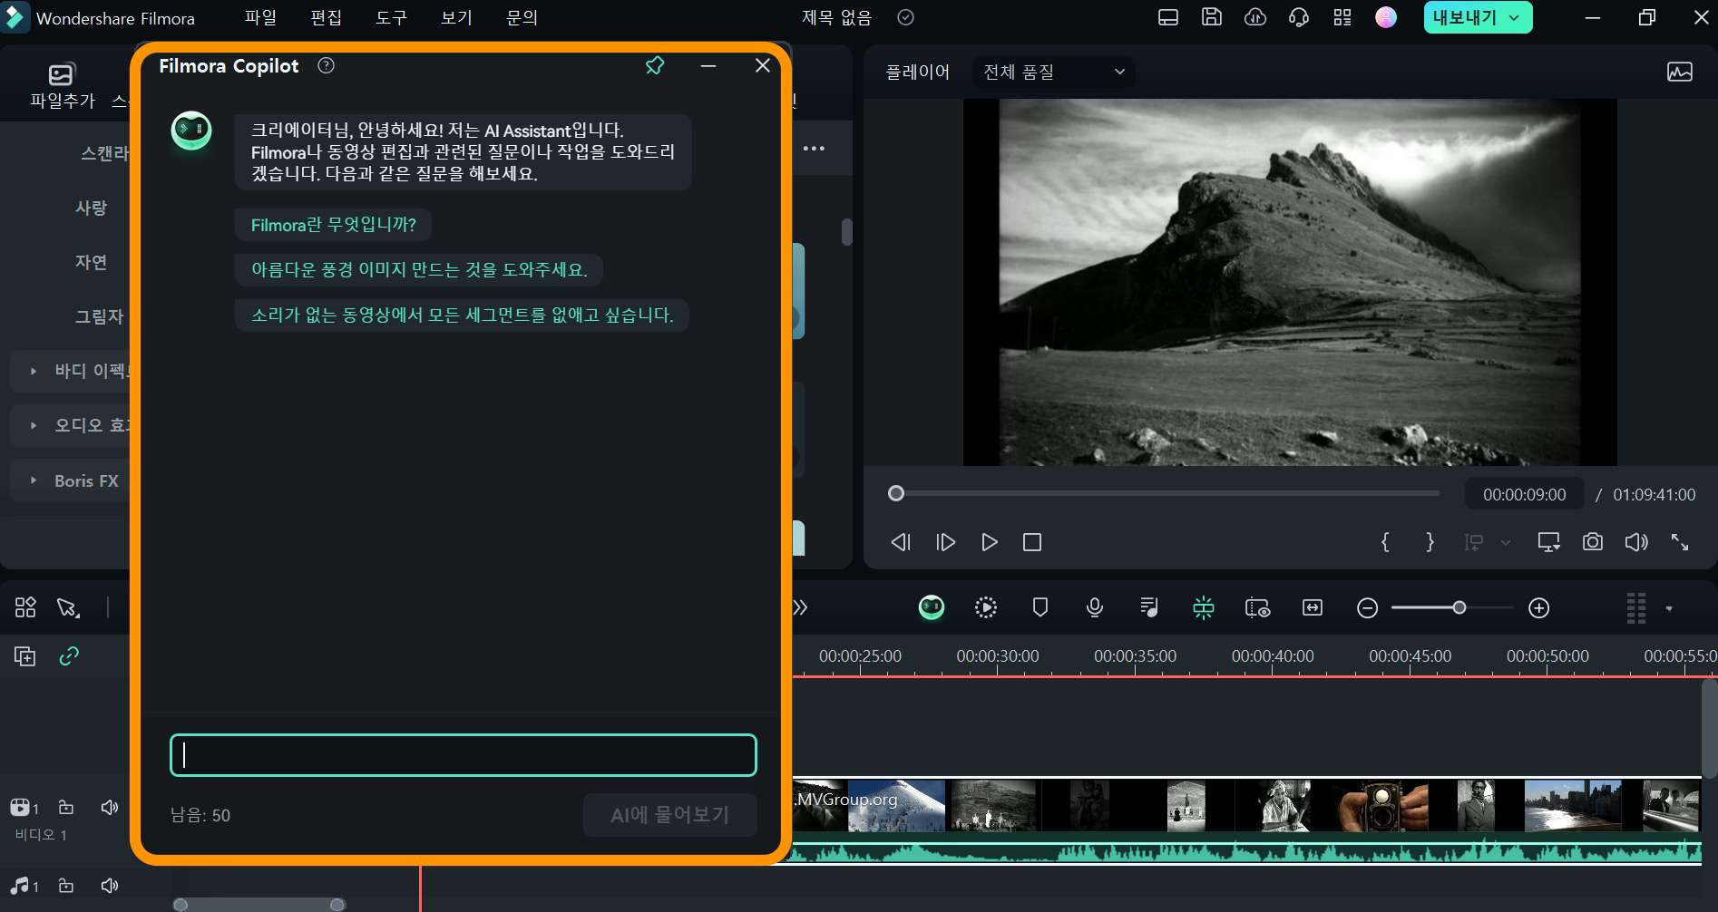This screenshot has height=912, width=1718.
Task: Set mark in point brace
Action: (1385, 542)
